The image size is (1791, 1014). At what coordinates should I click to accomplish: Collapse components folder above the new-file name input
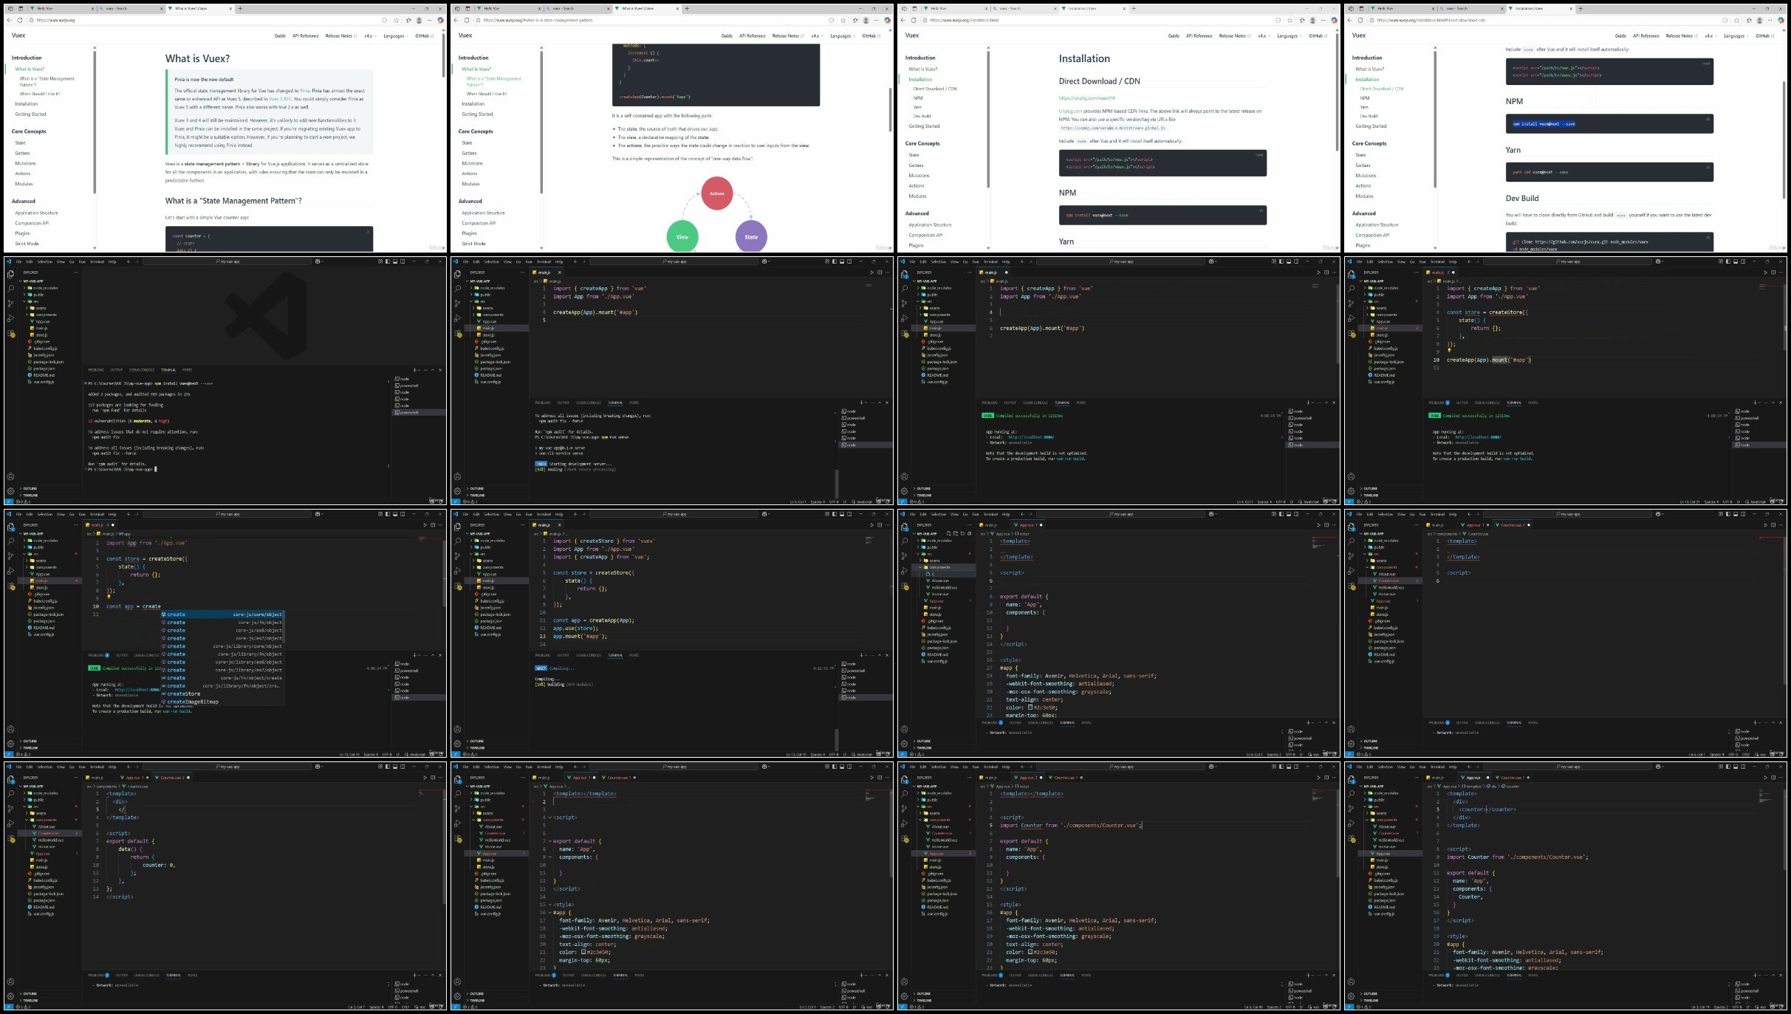click(x=920, y=567)
